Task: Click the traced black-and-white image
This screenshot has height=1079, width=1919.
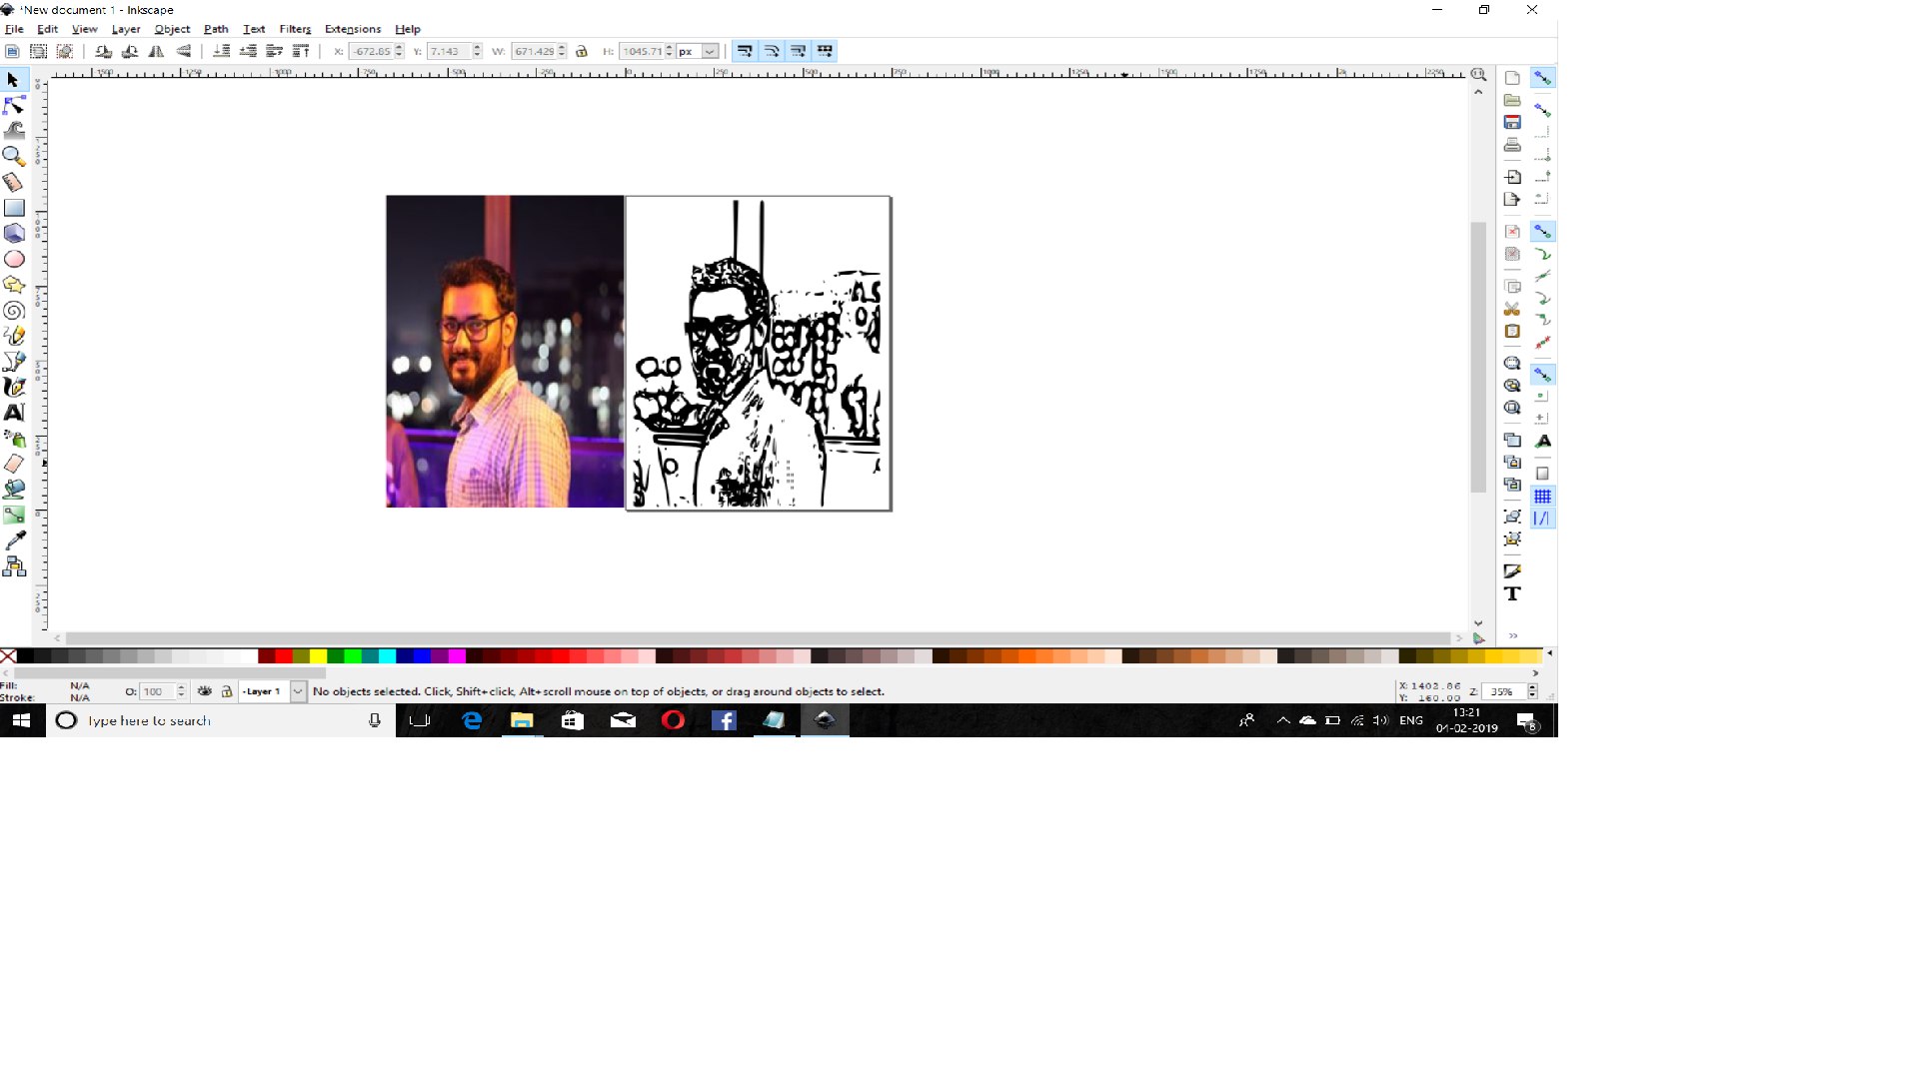Action: (x=758, y=353)
